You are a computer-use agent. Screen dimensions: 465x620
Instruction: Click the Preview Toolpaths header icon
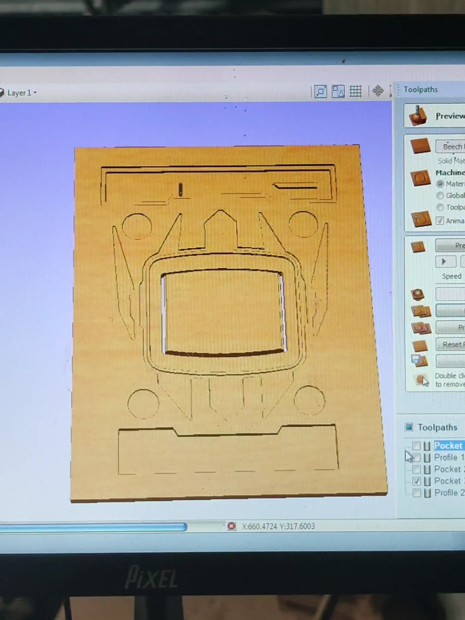pyautogui.click(x=418, y=116)
